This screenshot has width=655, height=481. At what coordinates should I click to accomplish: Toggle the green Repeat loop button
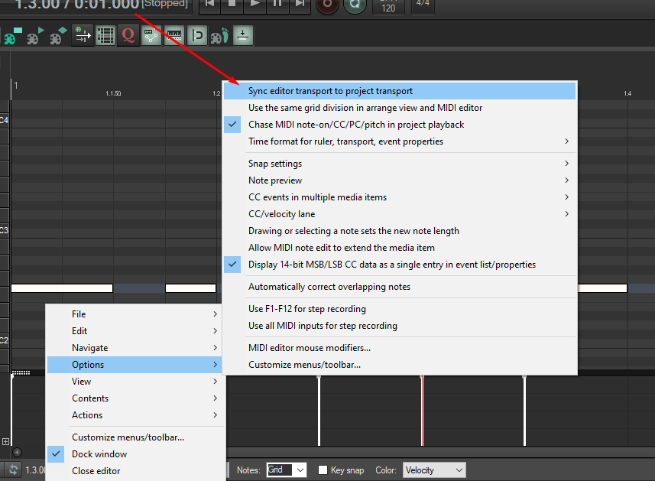point(355,5)
